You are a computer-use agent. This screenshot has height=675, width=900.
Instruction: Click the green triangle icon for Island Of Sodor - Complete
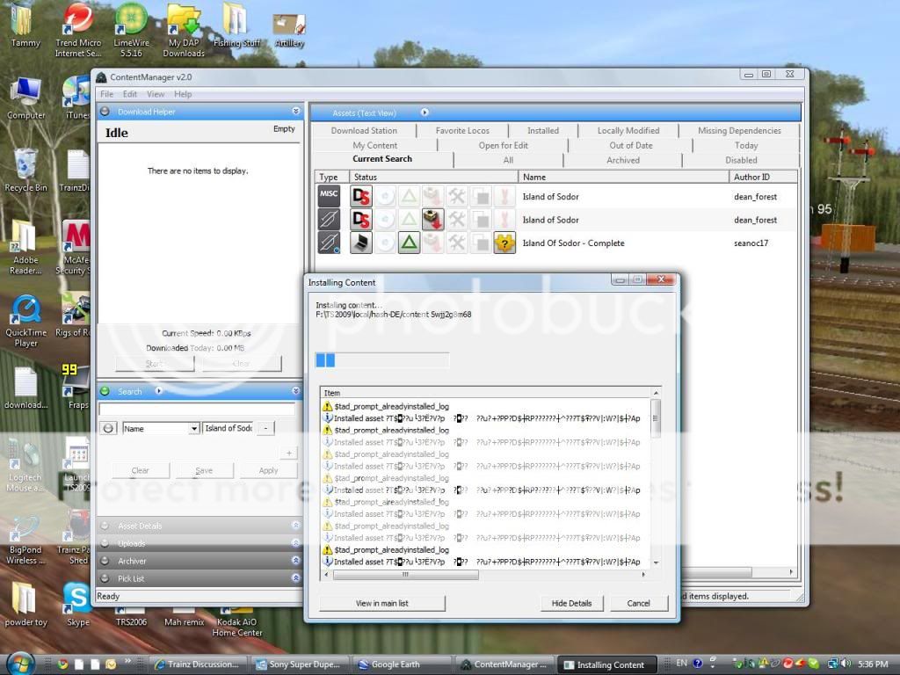click(x=409, y=243)
